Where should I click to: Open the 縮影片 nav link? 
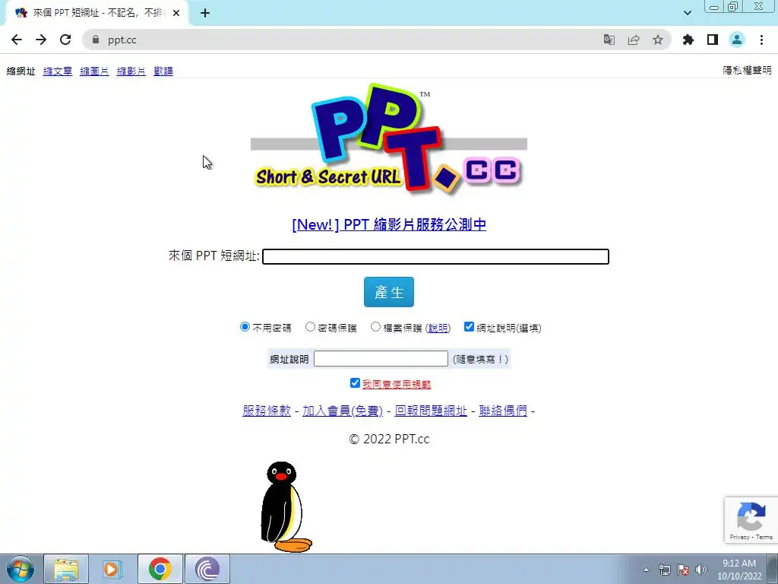(x=131, y=71)
